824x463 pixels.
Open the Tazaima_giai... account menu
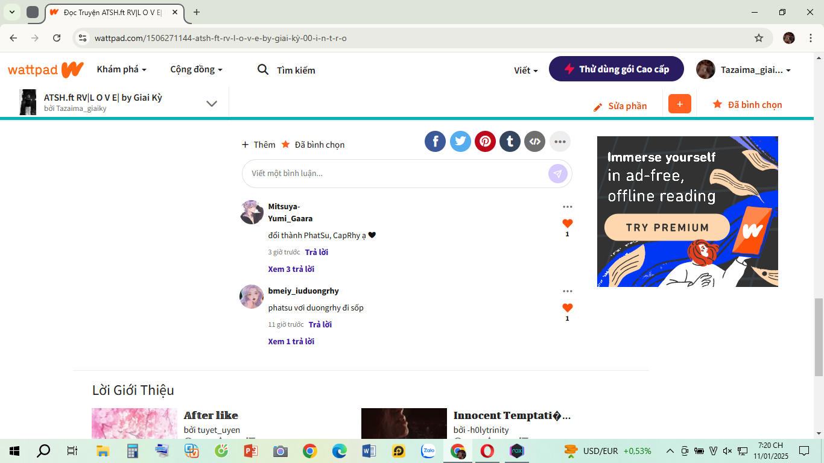(x=743, y=70)
